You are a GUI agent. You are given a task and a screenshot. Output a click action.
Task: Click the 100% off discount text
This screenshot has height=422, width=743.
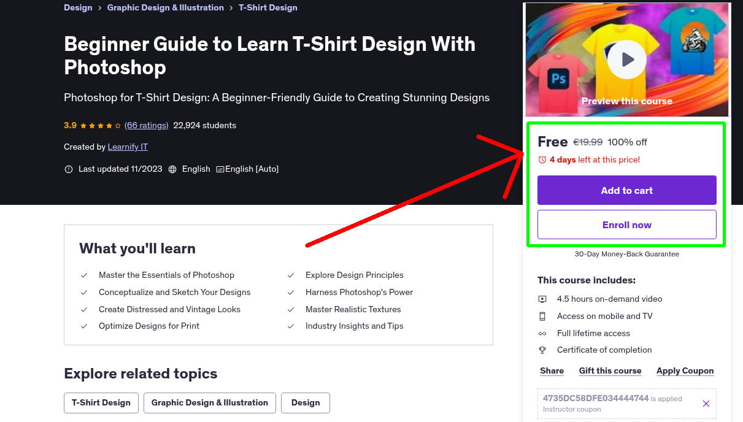627,142
